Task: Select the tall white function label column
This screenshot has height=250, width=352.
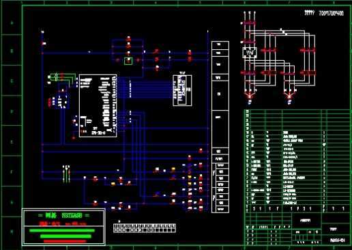Action: (x=220, y=127)
